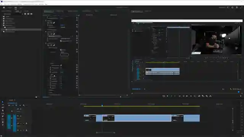Select the Selection tool in timeline toolbar
The image size is (244, 137).
(3, 102)
